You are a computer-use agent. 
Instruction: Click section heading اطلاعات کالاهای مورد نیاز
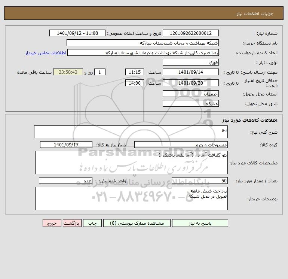coord(250,120)
